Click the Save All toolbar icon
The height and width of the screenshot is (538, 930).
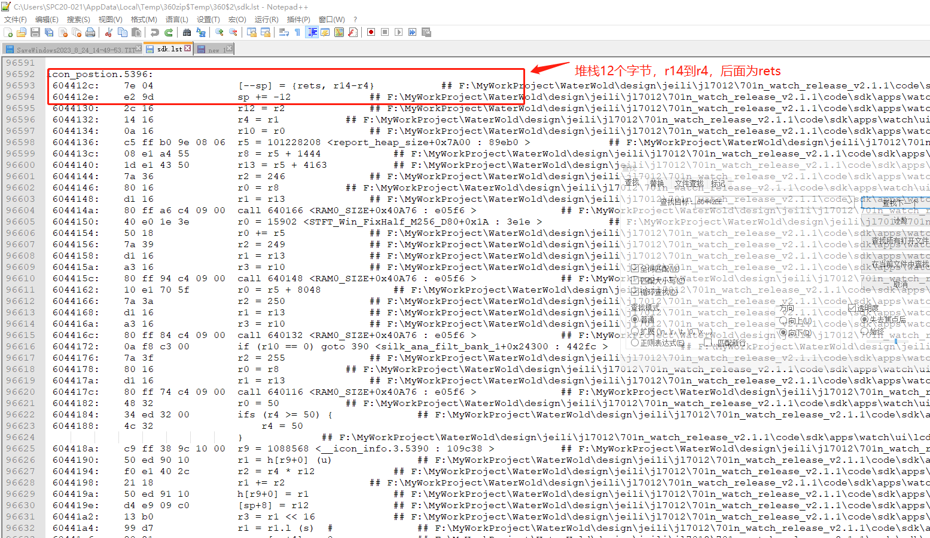(x=49, y=32)
